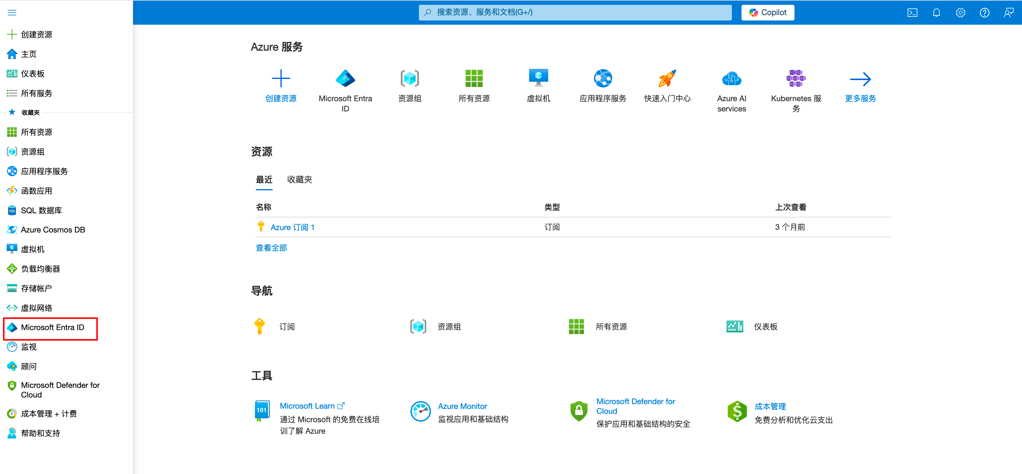The width and height of the screenshot is (1022, 474).
Task: Select the 最近 resources tab
Action: point(264,179)
